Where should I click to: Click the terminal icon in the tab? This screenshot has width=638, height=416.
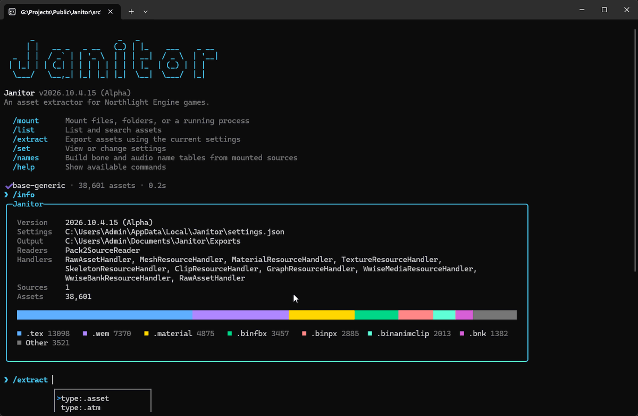[12, 11]
